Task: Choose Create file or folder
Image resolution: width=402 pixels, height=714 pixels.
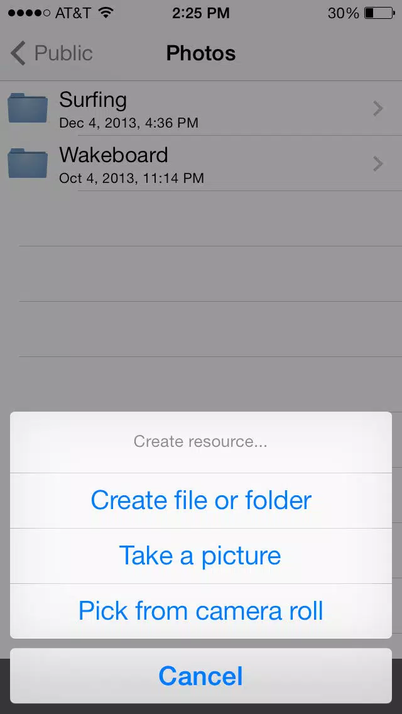Action: pyautogui.click(x=201, y=500)
